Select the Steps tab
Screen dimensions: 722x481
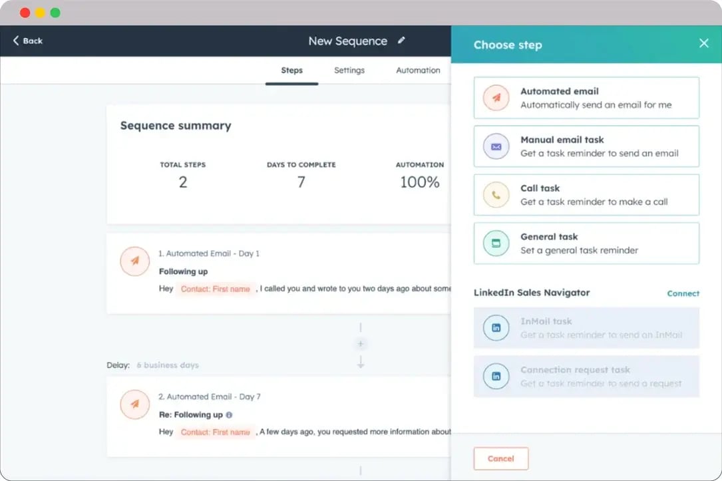point(291,70)
